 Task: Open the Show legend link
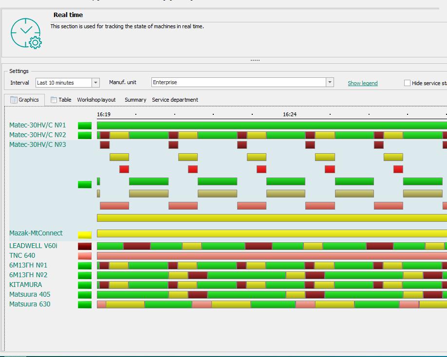(363, 83)
